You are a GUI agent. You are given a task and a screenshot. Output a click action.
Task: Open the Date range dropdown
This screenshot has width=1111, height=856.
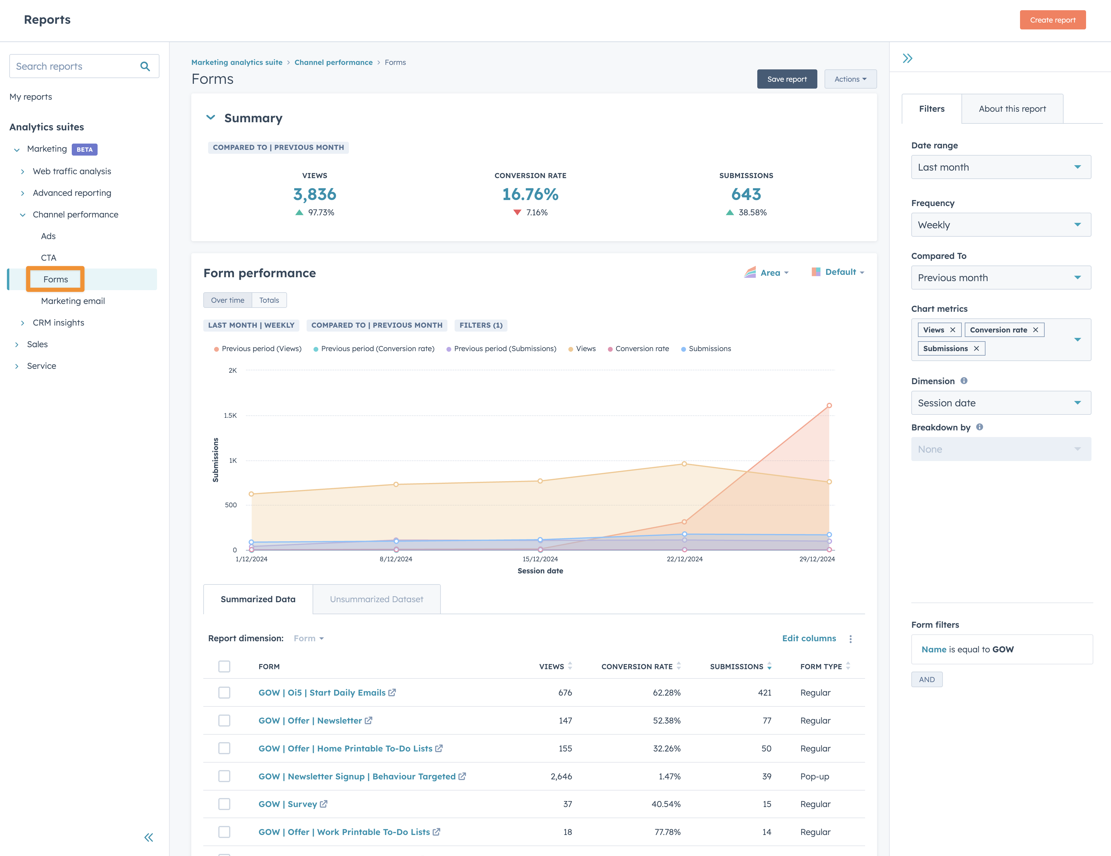[x=1001, y=167]
